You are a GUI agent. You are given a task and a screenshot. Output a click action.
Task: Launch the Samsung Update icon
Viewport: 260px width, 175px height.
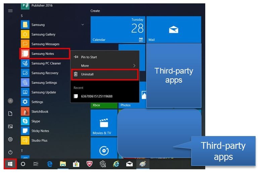(x=25, y=92)
